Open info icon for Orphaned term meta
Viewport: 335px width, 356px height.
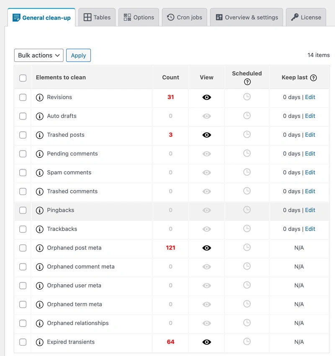(39, 305)
